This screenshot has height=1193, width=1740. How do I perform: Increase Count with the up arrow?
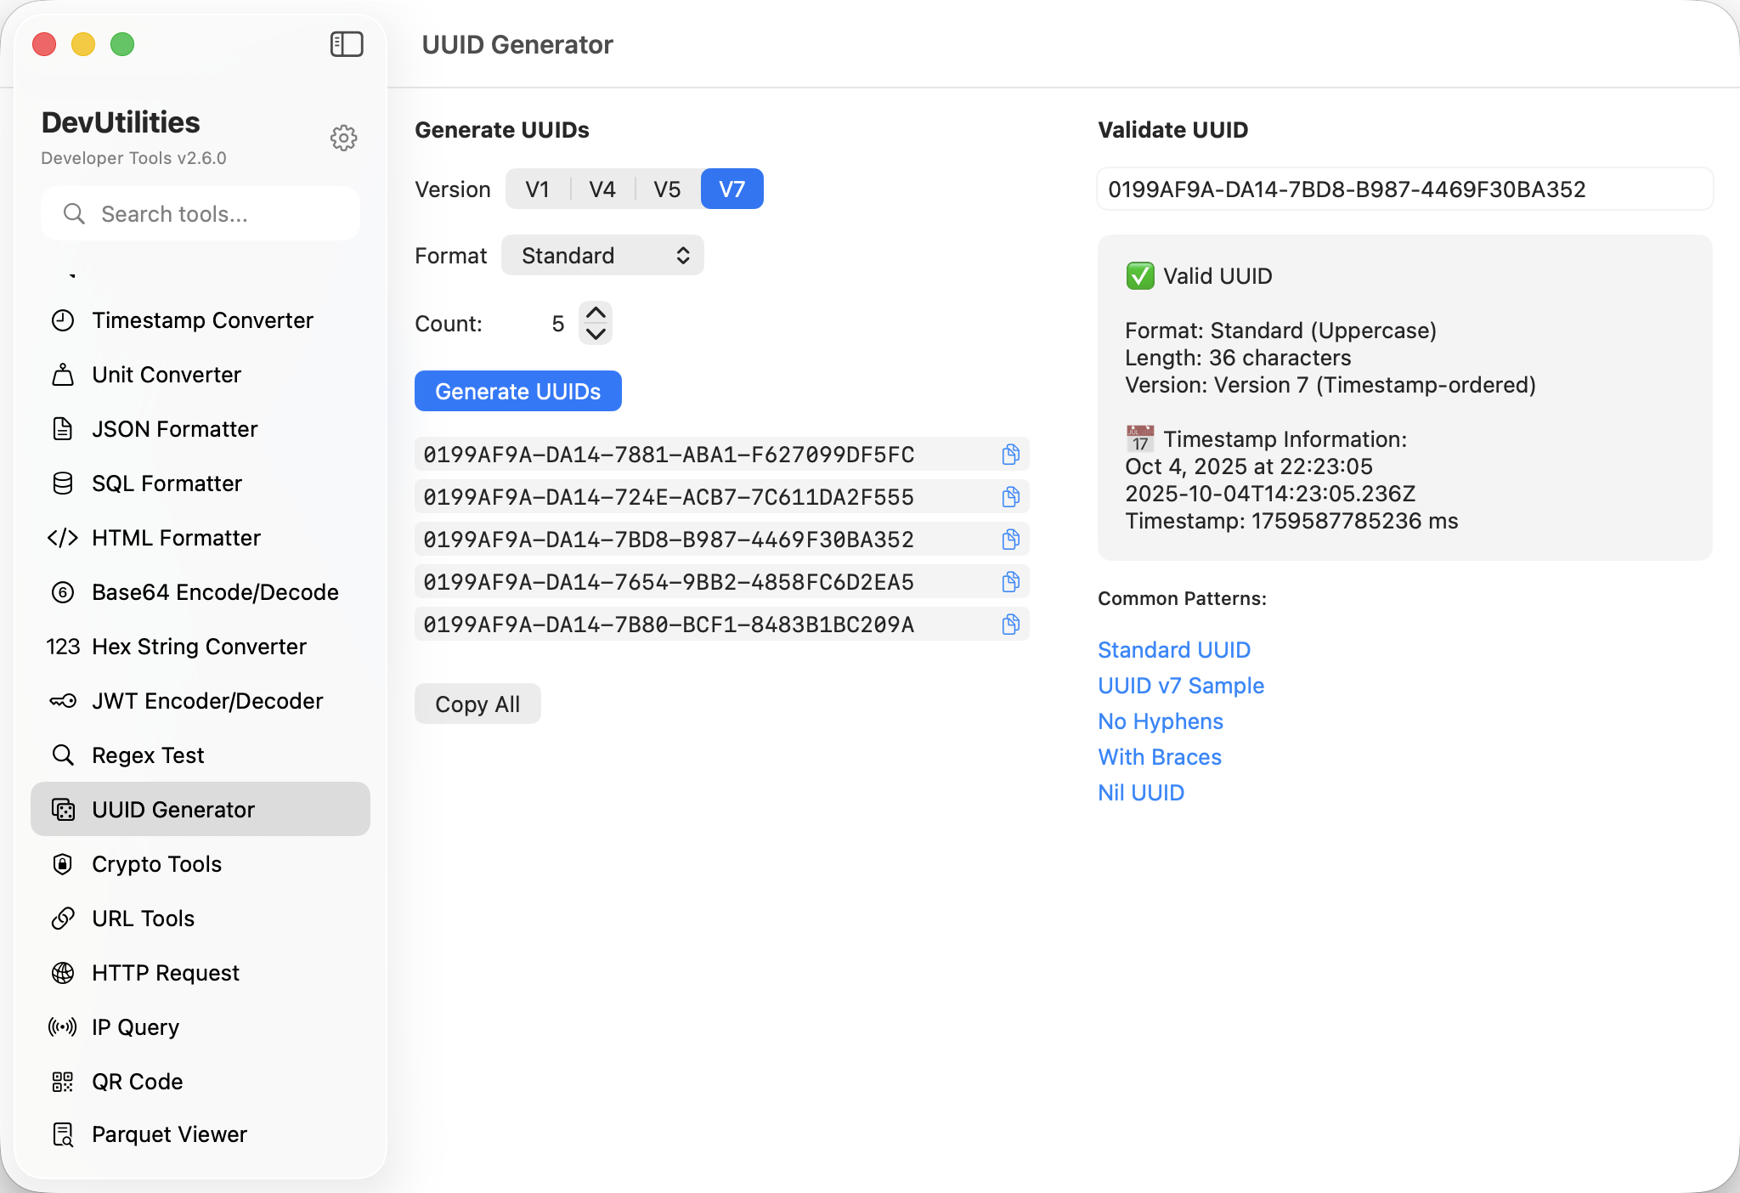[596, 313]
